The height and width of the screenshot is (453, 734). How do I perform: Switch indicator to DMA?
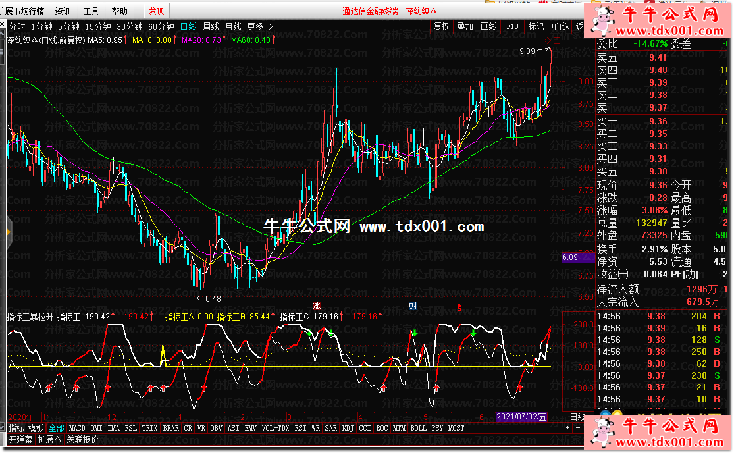point(114,428)
